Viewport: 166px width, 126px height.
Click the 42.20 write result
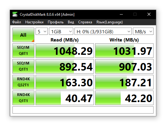click(x=124, y=98)
